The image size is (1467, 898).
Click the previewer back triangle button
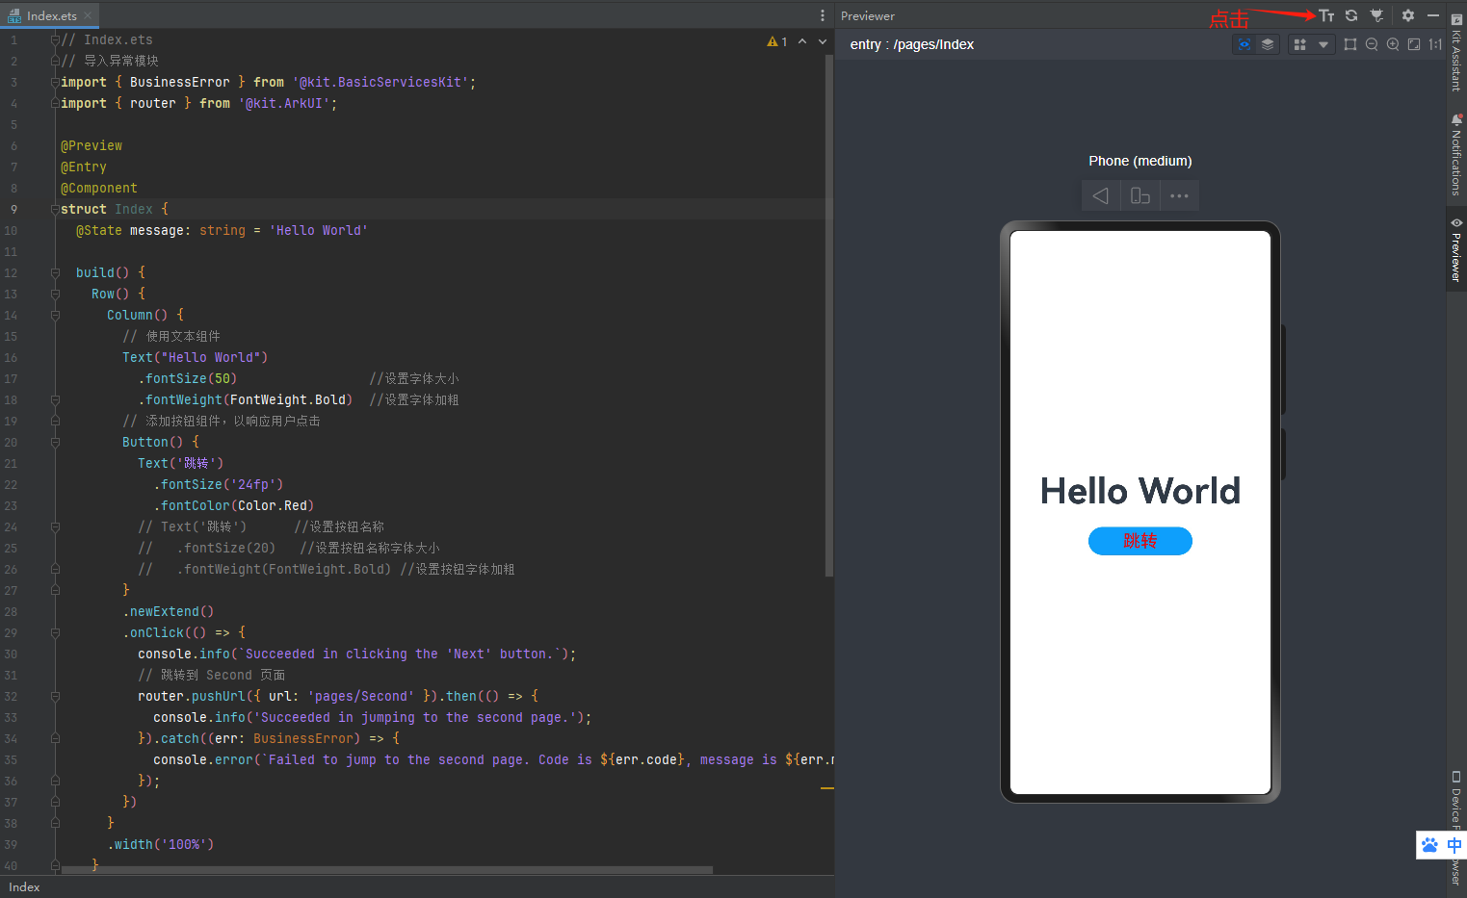[1101, 195]
